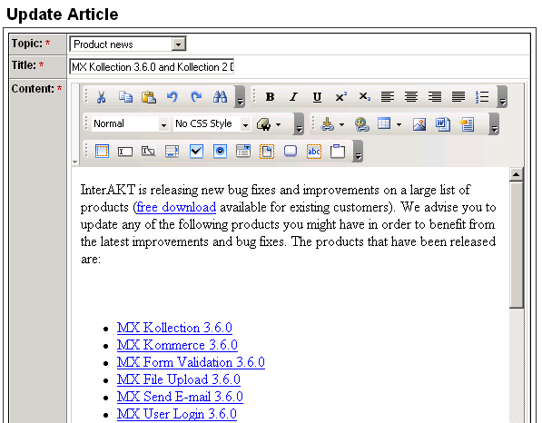542x423 pixels.
Task: Click the insert template page icon
Action: coord(467,124)
